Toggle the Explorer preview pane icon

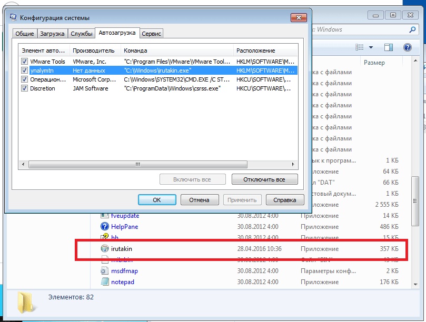point(389,47)
